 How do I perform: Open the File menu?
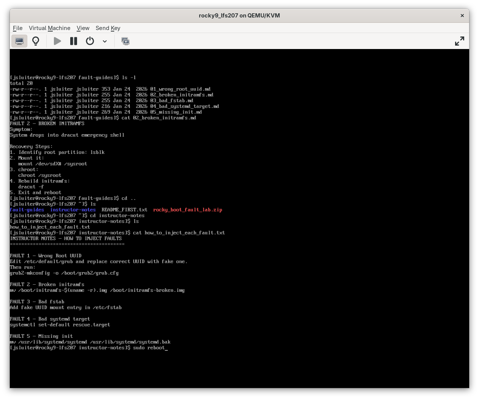[17, 28]
